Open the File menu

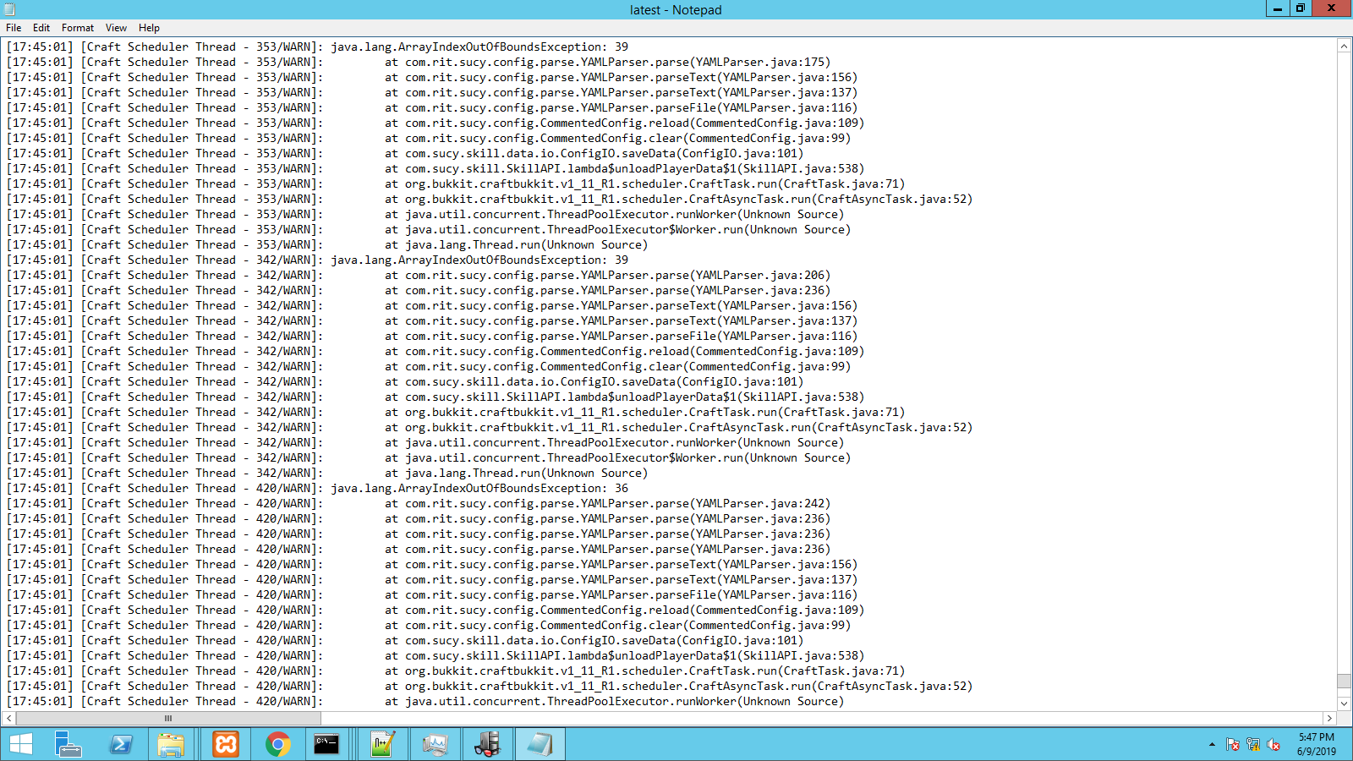(x=14, y=28)
